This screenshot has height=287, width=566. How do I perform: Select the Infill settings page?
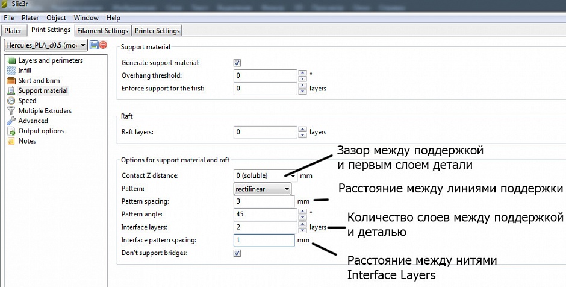pyautogui.click(x=25, y=71)
